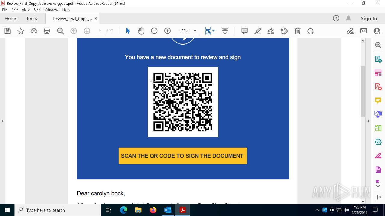Screen dimensions: 385x216
Task: Open Export PDF tool in sidebar
Action: pos(378,59)
